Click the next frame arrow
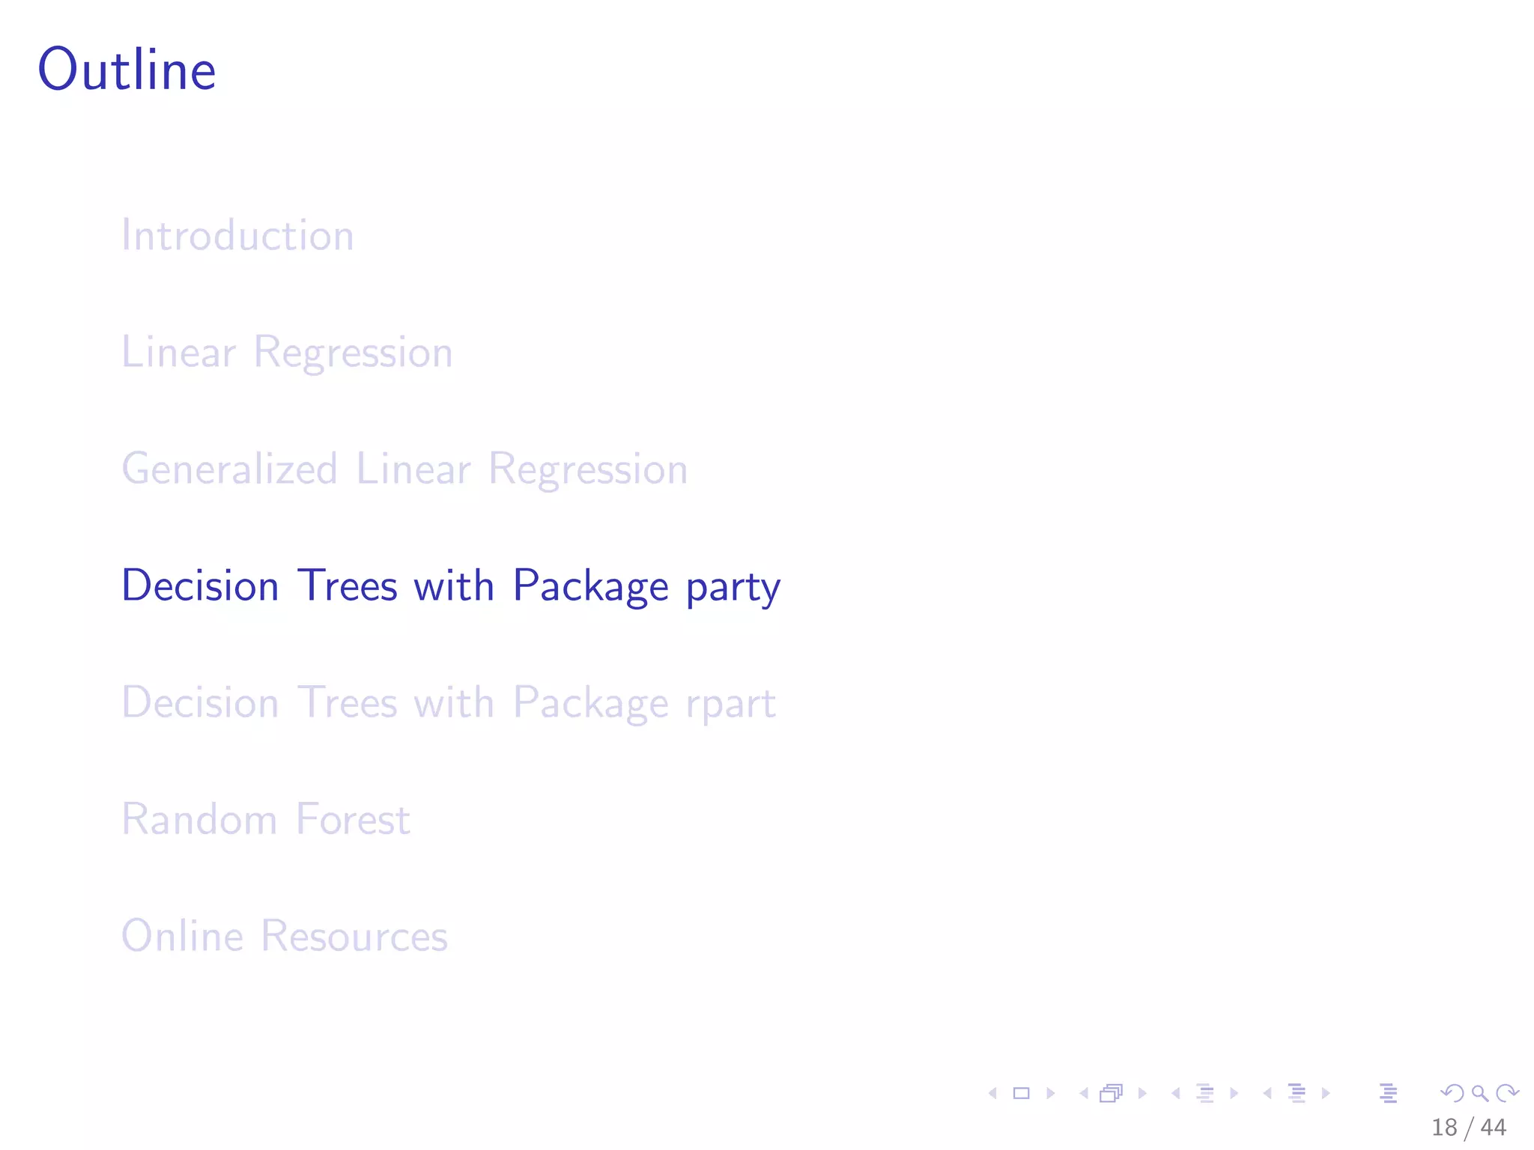1534x1150 pixels. click(1142, 1093)
